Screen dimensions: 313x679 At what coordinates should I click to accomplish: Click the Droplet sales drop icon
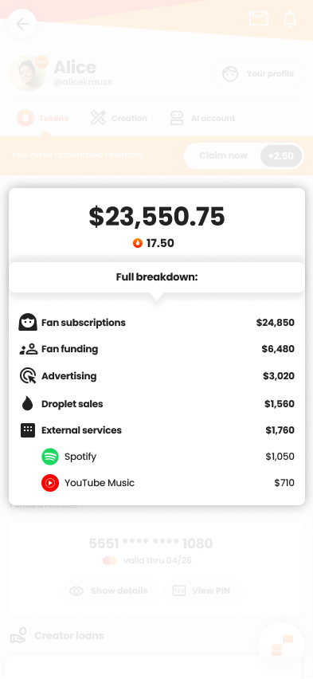coord(28,403)
